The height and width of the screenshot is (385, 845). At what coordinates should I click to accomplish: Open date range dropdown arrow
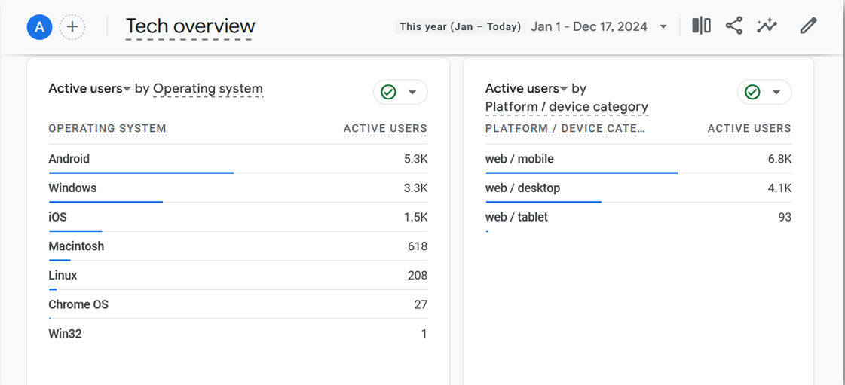[x=663, y=26]
